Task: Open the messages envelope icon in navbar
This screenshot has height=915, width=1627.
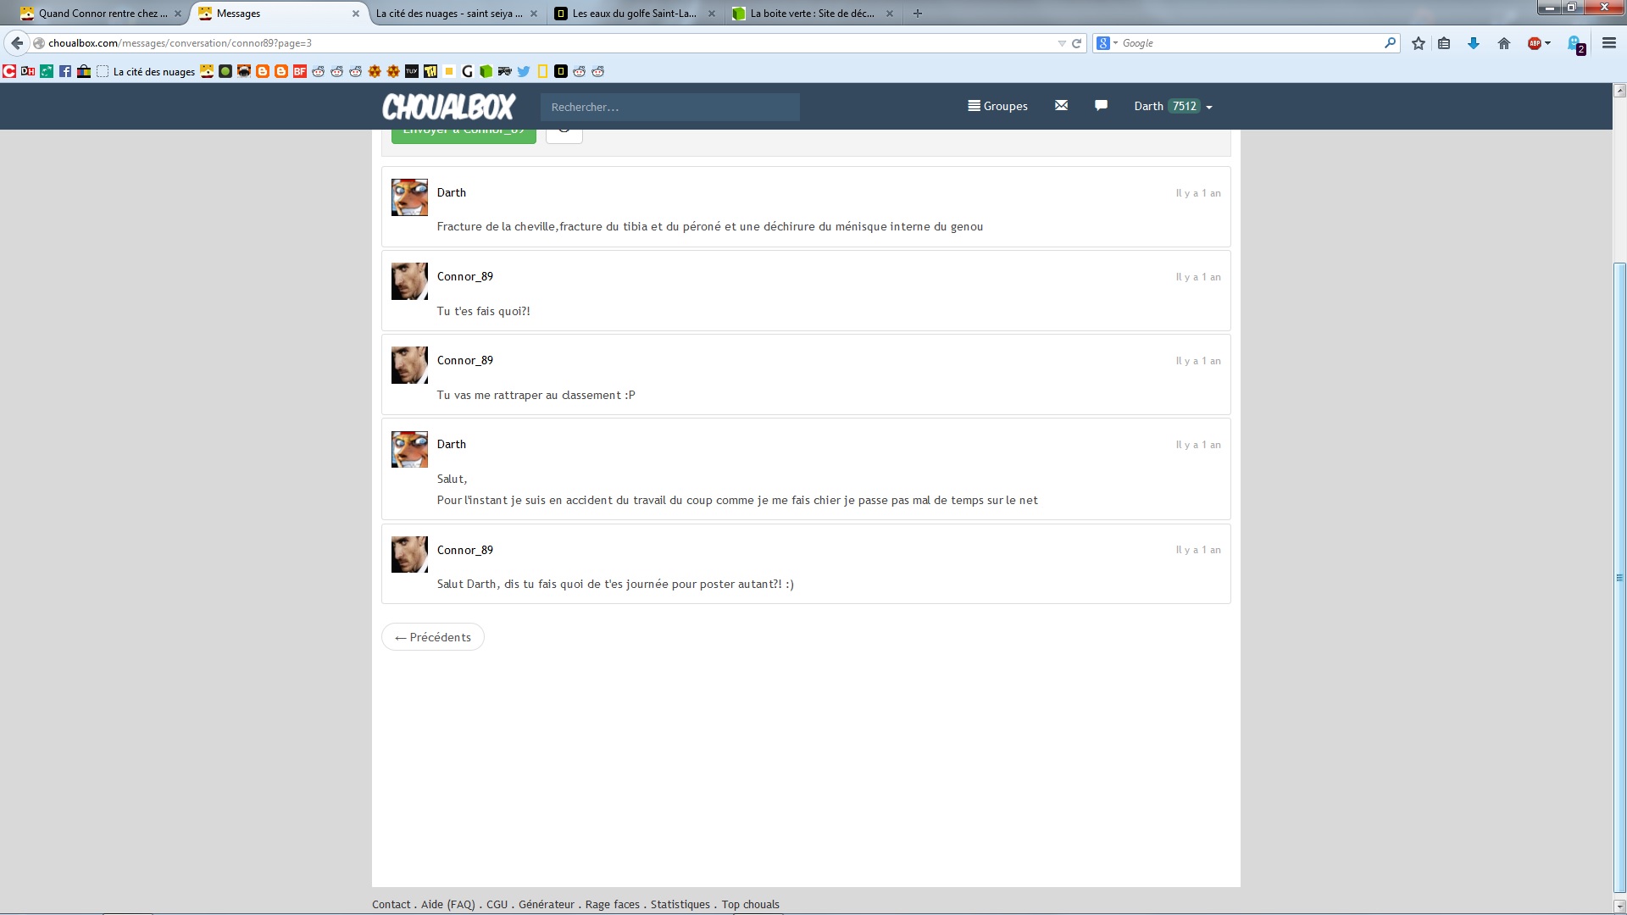Action: coord(1061,106)
